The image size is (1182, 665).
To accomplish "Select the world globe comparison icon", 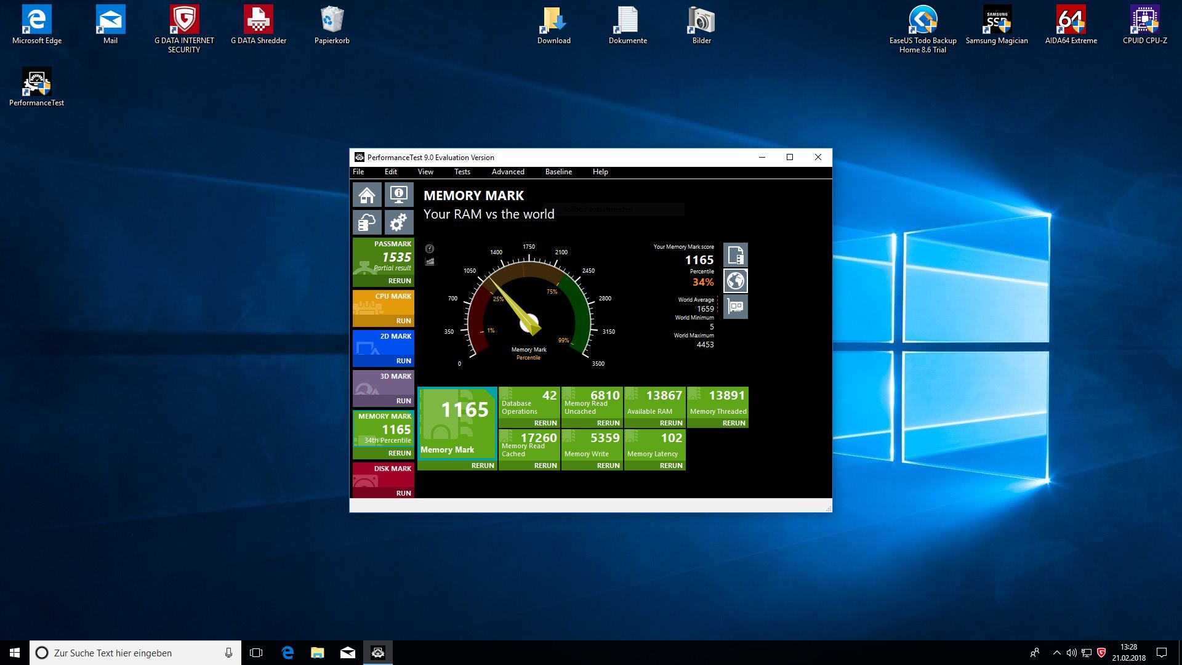I will (735, 281).
